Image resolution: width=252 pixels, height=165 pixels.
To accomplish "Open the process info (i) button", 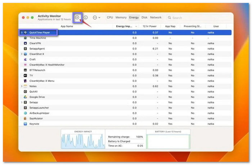I will pyautogui.click(x=86, y=17).
